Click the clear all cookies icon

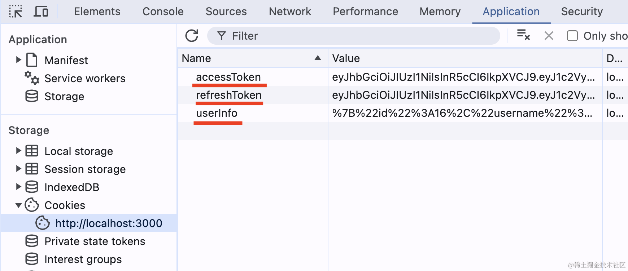[x=523, y=35]
